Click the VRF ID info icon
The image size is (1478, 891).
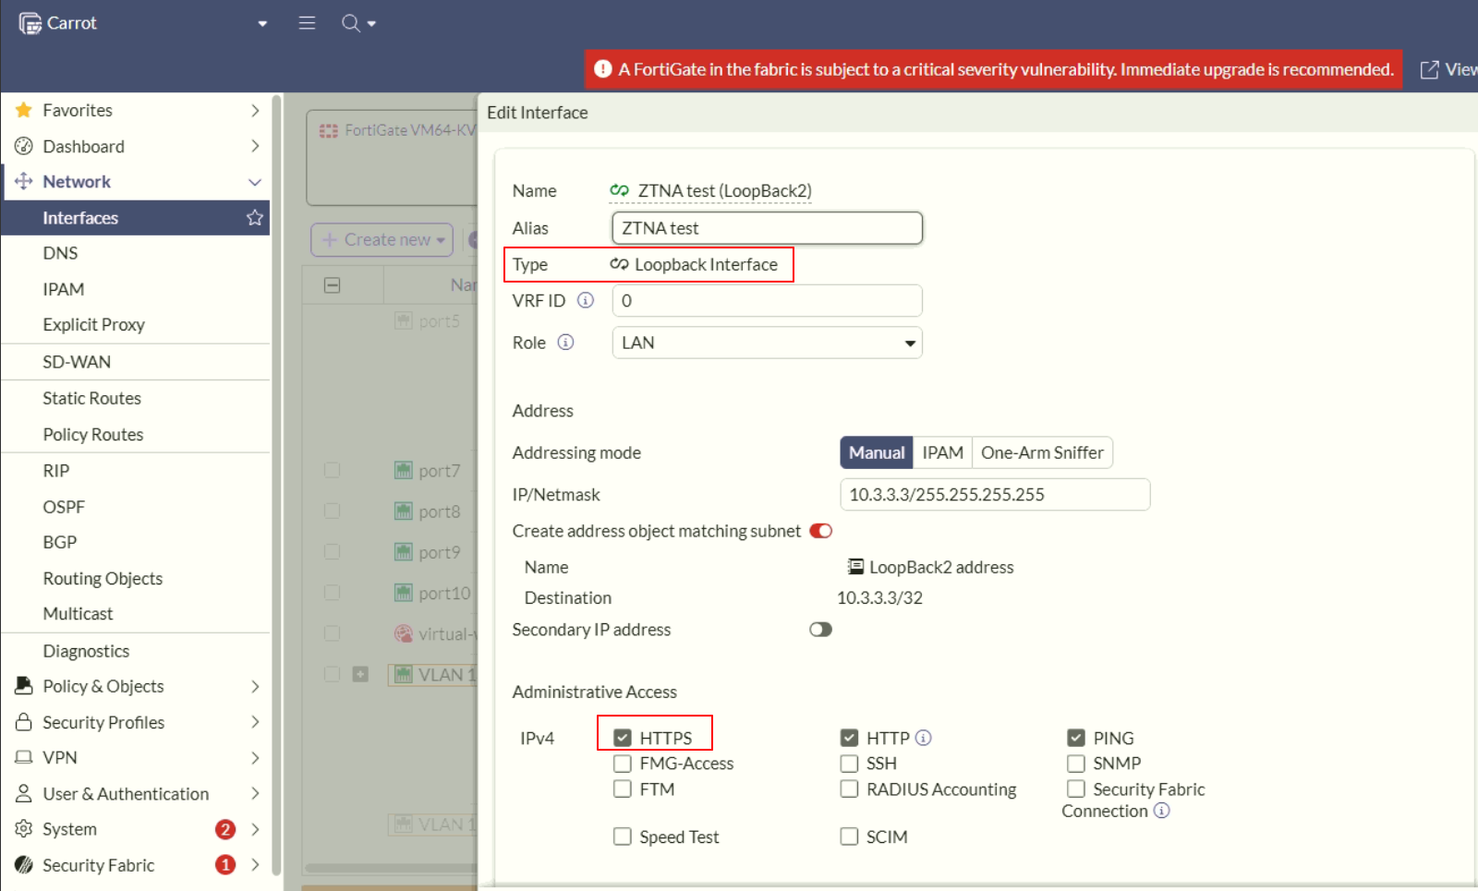coord(586,300)
